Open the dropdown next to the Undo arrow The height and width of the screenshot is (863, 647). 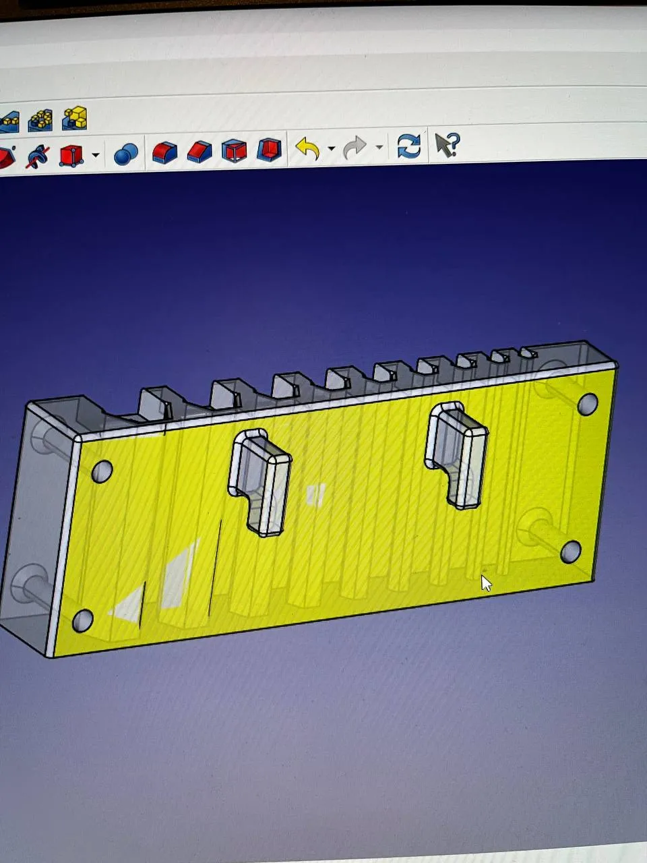pyautogui.click(x=330, y=149)
